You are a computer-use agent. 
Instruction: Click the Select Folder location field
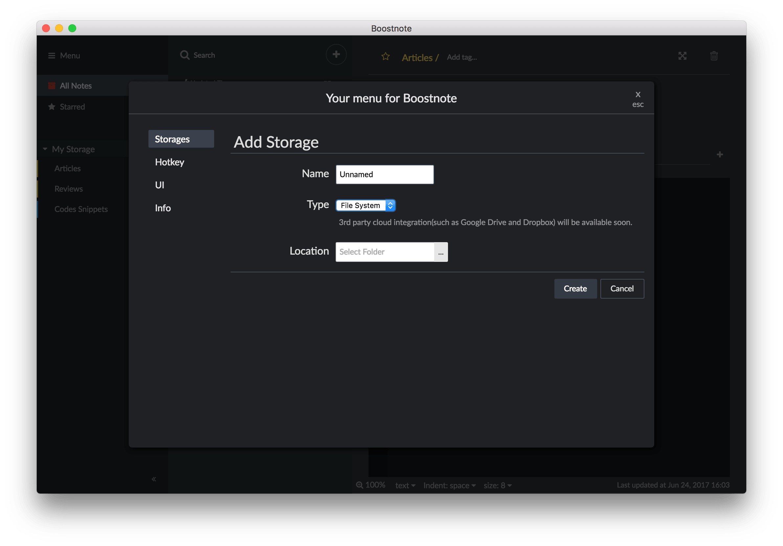385,252
